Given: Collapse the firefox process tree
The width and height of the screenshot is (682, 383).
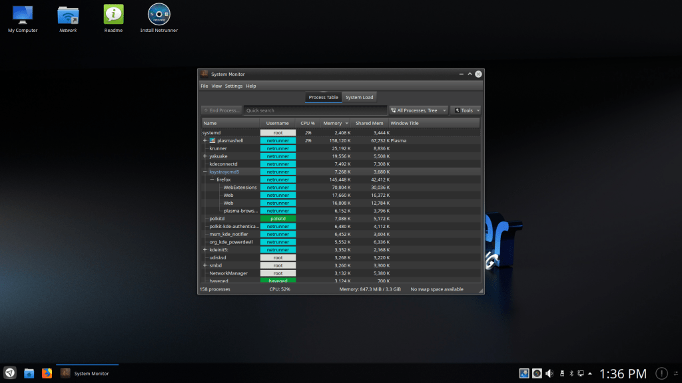Looking at the screenshot, I should pyautogui.click(x=212, y=180).
